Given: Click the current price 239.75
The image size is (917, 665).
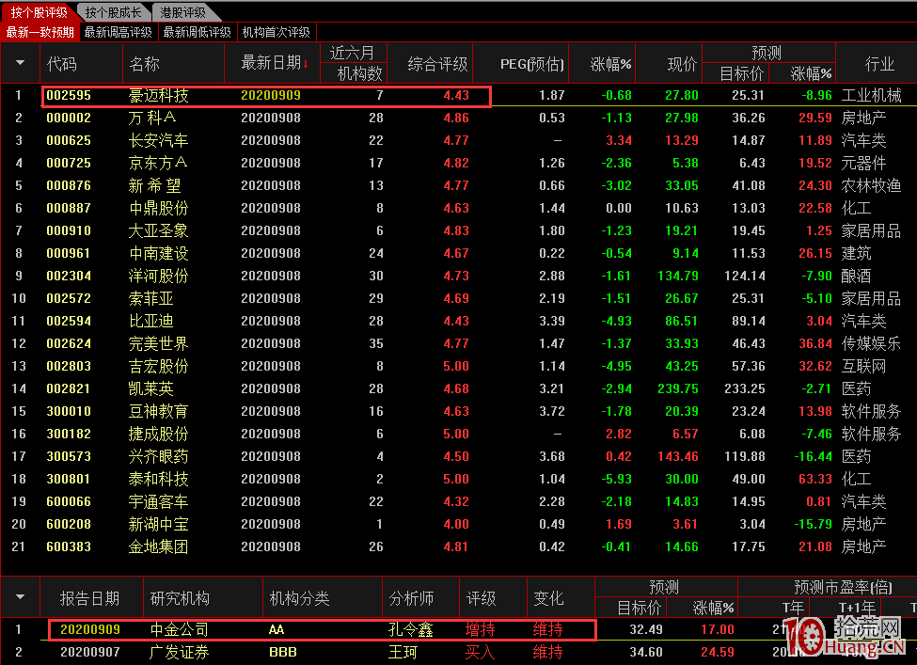Looking at the screenshot, I should point(678,388).
